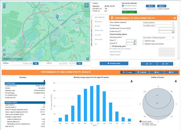Expand the PV technology dropdown
Image resolution: width=181 pixels, height=130 pixels.
(158, 26)
